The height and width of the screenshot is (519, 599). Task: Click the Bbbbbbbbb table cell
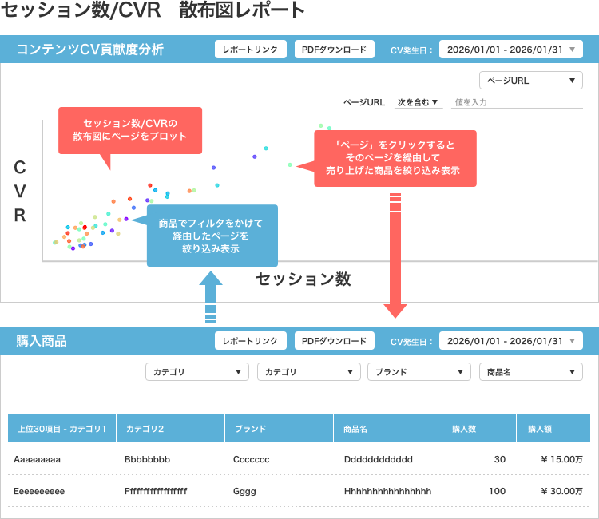147,459
